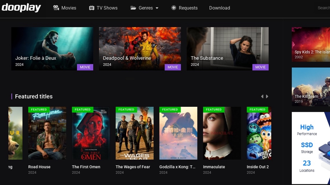Click the camera icon beside Movies

tap(56, 8)
